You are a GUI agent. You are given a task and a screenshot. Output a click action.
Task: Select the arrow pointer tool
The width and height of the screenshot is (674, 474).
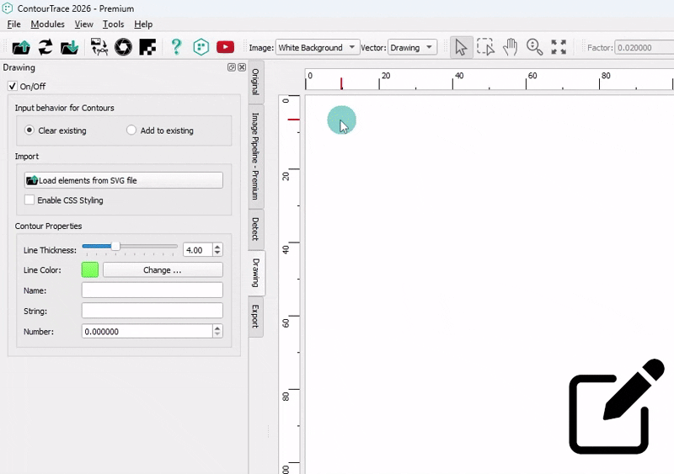point(461,47)
